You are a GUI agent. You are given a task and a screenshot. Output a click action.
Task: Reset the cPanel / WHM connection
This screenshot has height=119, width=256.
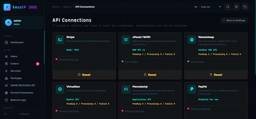pos(150,75)
